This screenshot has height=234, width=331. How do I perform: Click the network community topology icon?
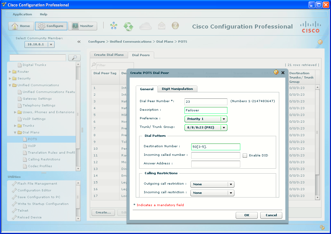(114, 26)
